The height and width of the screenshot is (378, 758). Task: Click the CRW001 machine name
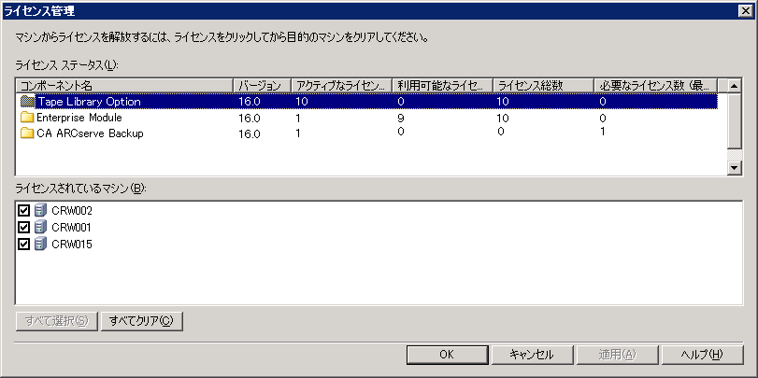pyautogui.click(x=71, y=228)
